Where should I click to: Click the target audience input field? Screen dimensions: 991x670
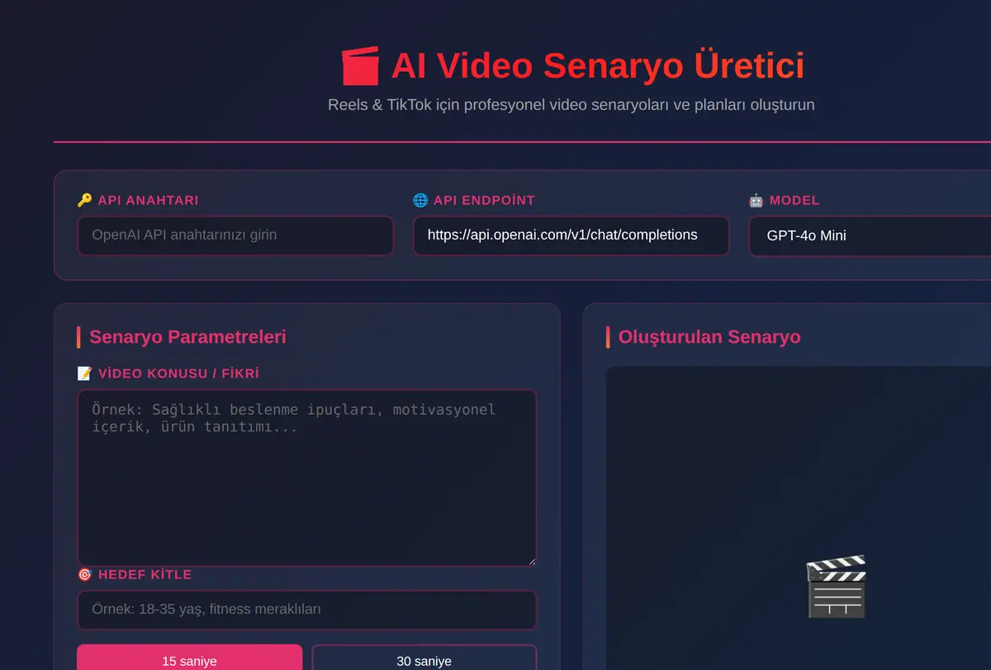pyautogui.click(x=307, y=610)
